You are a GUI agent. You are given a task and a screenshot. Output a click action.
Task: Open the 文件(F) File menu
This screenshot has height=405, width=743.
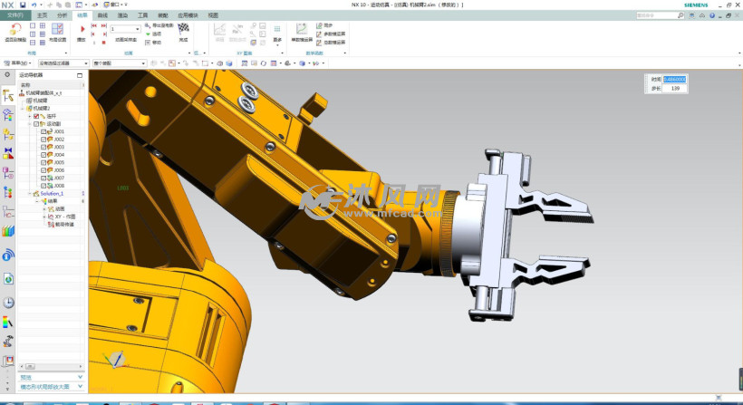[15, 15]
